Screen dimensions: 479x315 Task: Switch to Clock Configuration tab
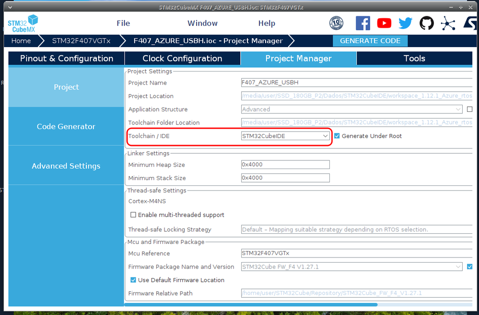(182, 59)
